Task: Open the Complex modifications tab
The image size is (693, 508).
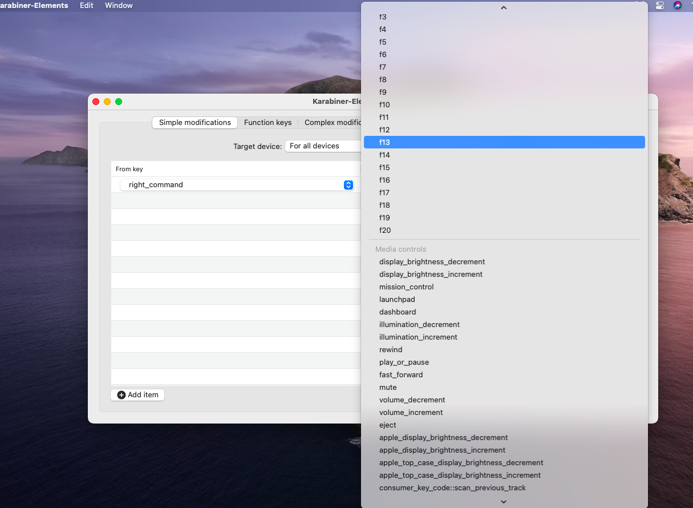Action: 331,122
